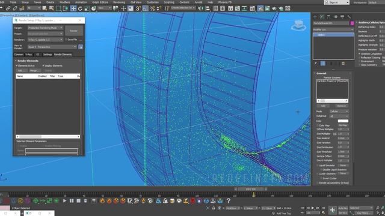Screen dimensions: 385x216
Task: Click the Phoenix FD help question mark
Action: pos(229,201)
